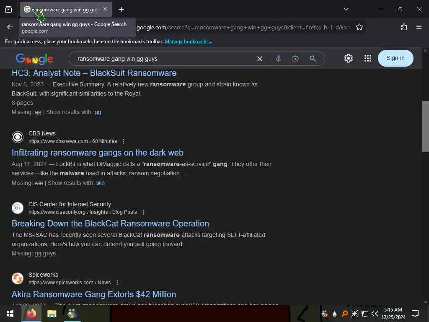The image size is (429, 322).
Task: Go to Google homepage via logo
Action: (x=34, y=59)
